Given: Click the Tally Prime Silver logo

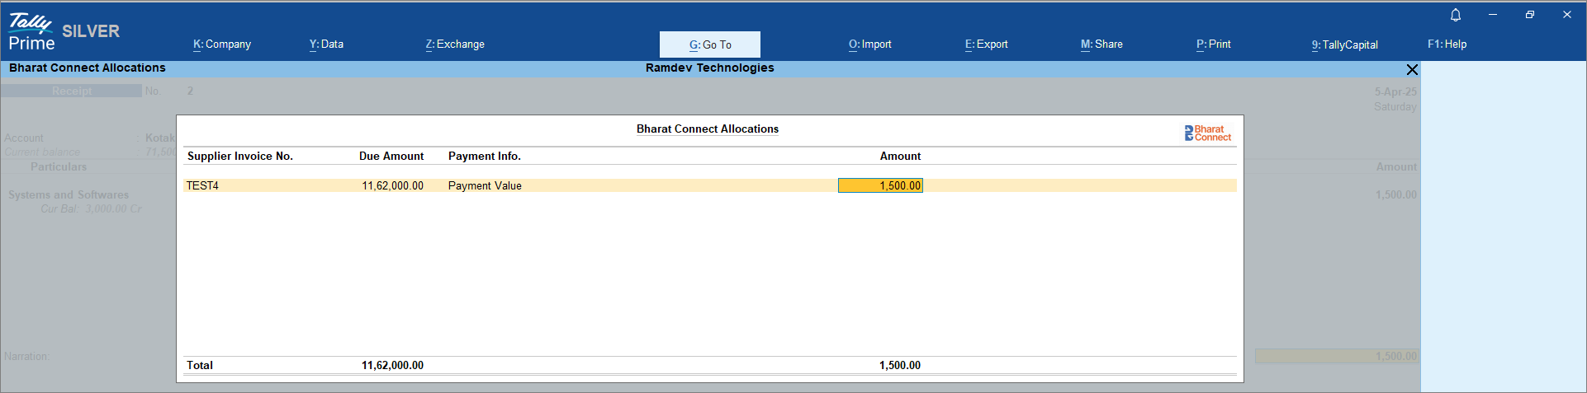Looking at the screenshot, I should point(64,32).
